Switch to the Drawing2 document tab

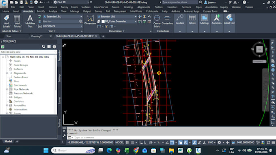37,36
